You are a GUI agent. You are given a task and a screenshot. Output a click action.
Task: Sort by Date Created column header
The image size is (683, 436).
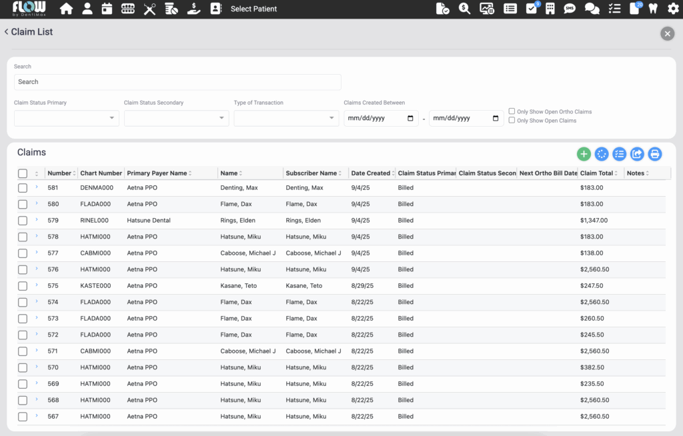point(370,173)
